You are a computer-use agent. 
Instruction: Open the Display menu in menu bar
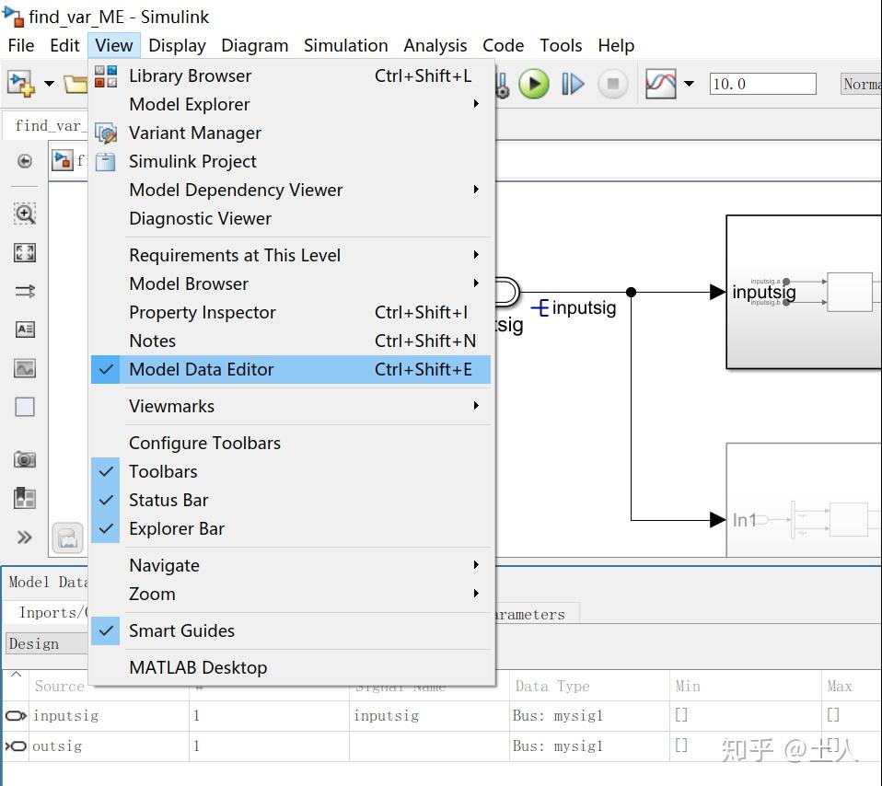point(177,45)
